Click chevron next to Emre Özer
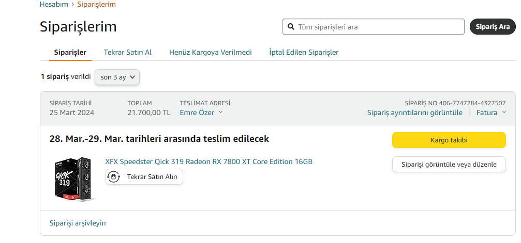The image size is (521, 243). [x=220, y=112]
